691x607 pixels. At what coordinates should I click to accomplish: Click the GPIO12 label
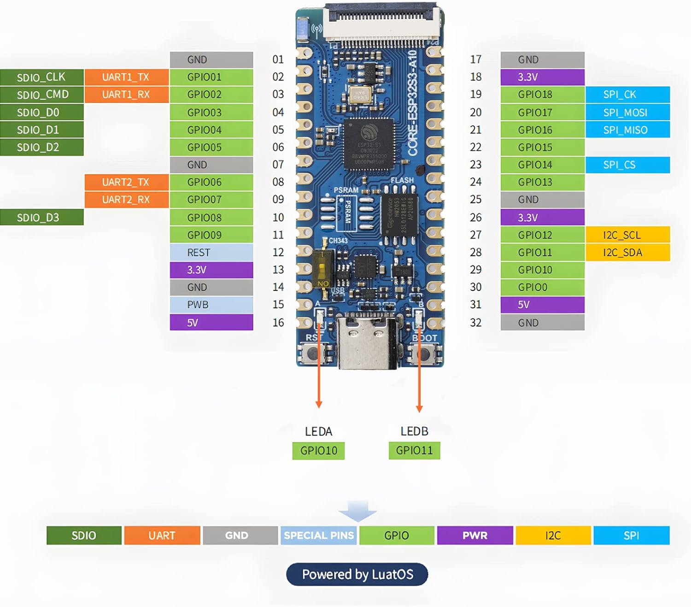tap(543, 235)
